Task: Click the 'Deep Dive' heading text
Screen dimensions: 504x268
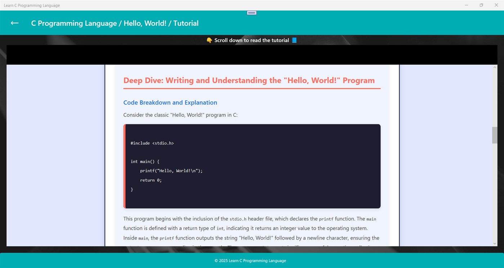Action: 249,80
